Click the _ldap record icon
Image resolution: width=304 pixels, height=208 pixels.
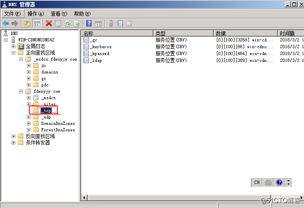(x=86, y=60)
